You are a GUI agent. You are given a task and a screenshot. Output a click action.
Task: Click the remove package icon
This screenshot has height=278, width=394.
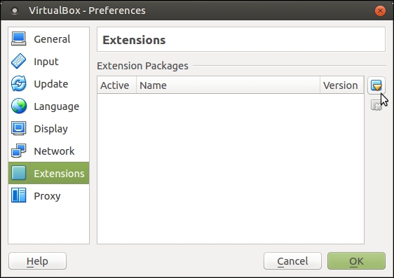coord(376,105)
